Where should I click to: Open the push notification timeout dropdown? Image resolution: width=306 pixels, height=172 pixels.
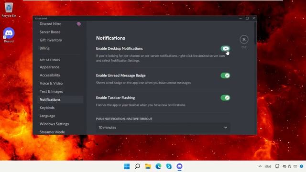pos(163,128)
